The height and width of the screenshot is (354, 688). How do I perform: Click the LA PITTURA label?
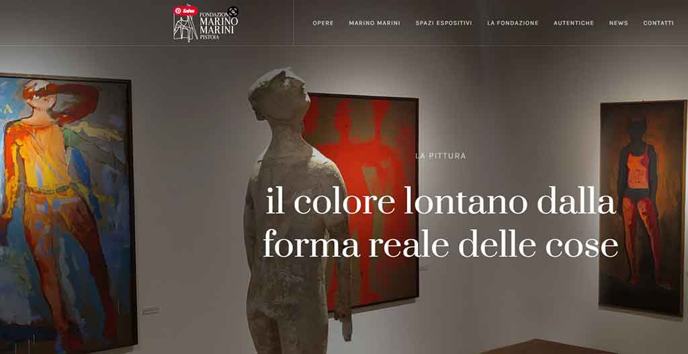click(x=441, y=156)
